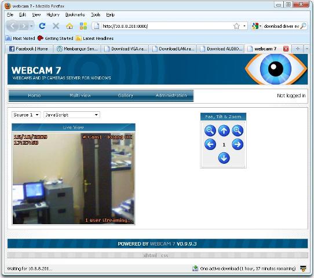
Task: Go to the Administration page
Action: 171,96
